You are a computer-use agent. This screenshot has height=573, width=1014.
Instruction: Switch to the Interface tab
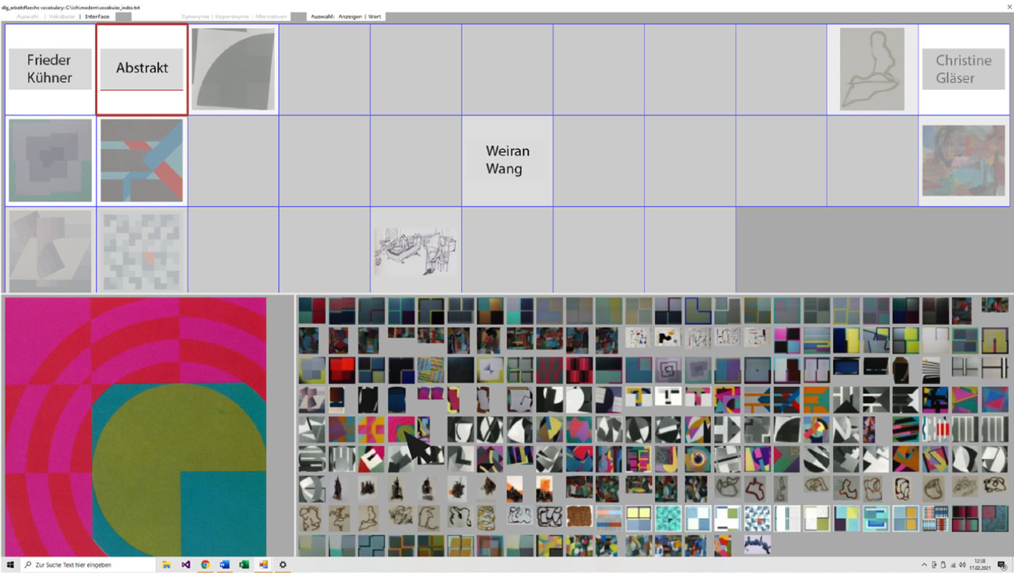97,16
